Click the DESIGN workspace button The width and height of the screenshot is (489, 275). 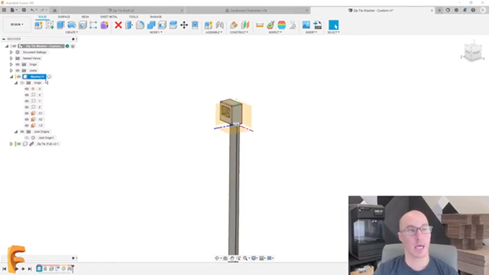point(16,24)
